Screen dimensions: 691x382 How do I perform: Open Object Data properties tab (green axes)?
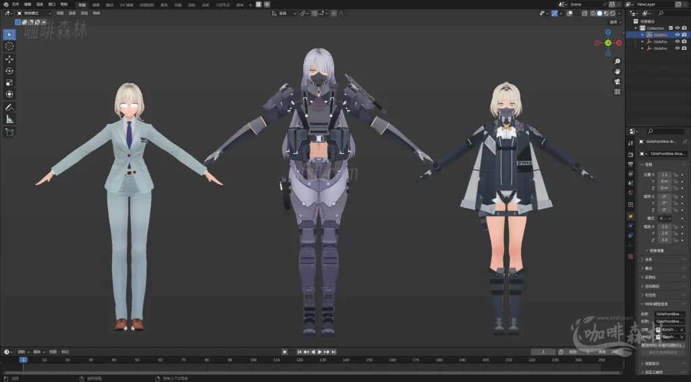tap(631, 245)
